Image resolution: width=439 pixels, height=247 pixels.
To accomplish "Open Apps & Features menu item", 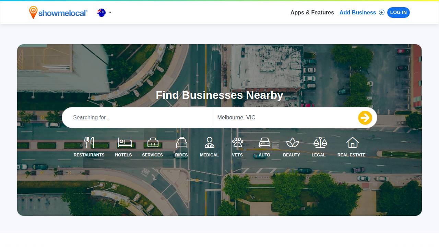I will 312,13.
